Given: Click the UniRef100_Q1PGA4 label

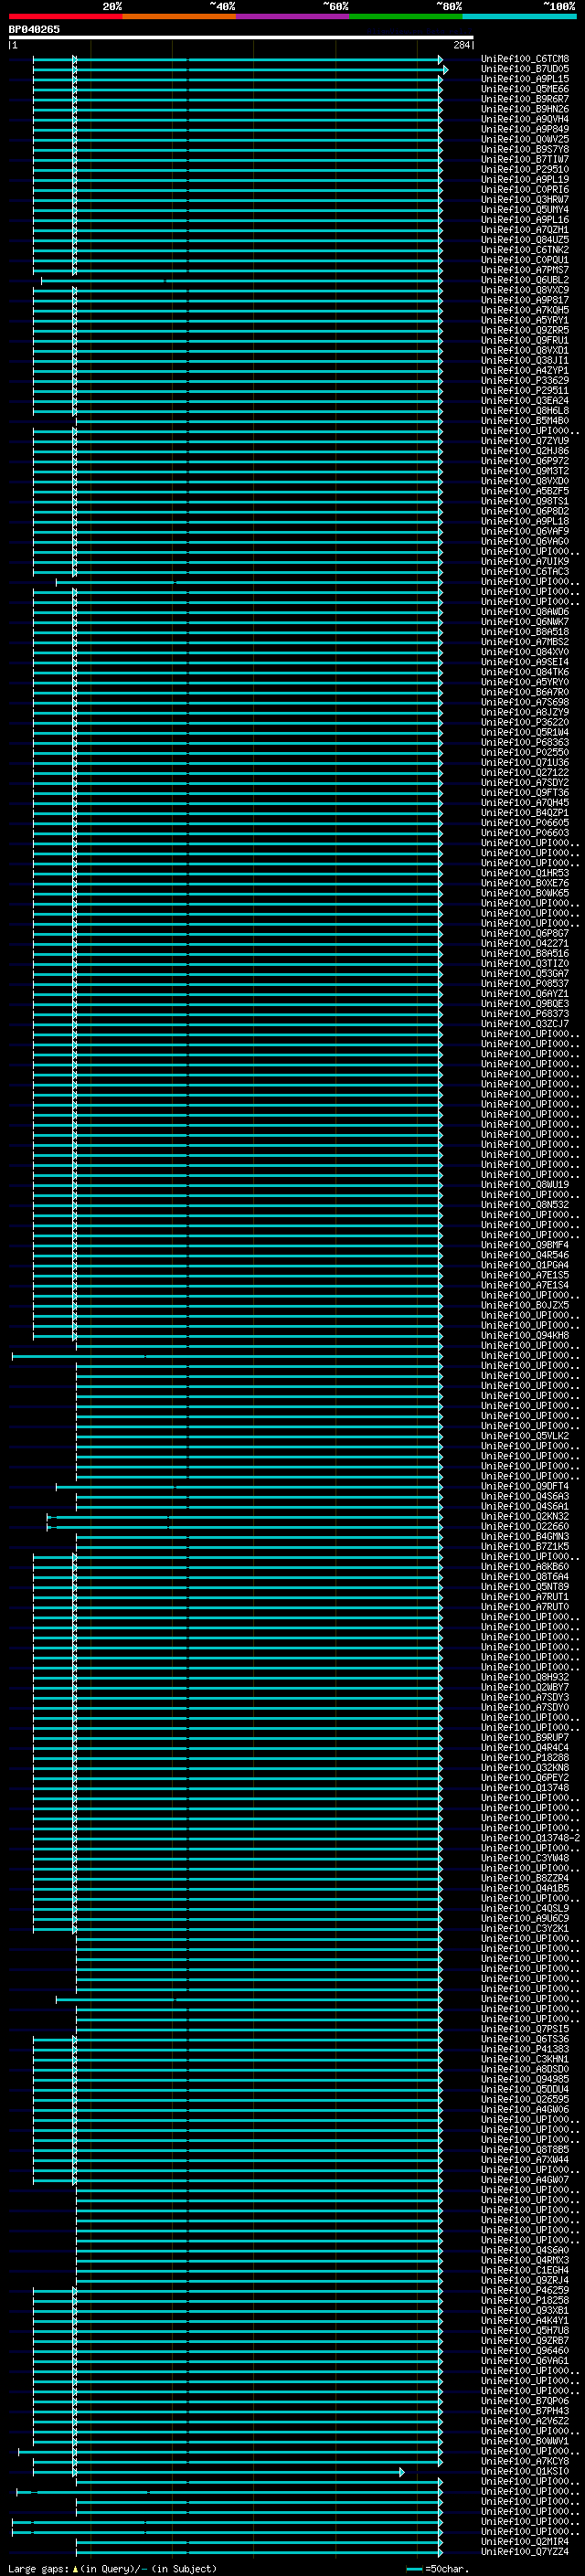Looking at the screenshot, I should click(x=525, y=1265).
